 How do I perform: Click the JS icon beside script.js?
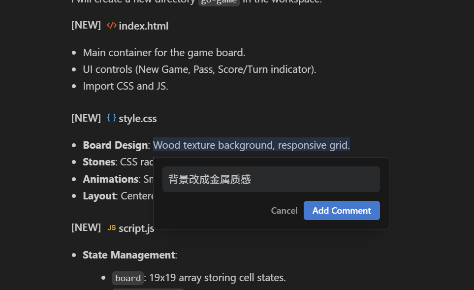point(112,227)
